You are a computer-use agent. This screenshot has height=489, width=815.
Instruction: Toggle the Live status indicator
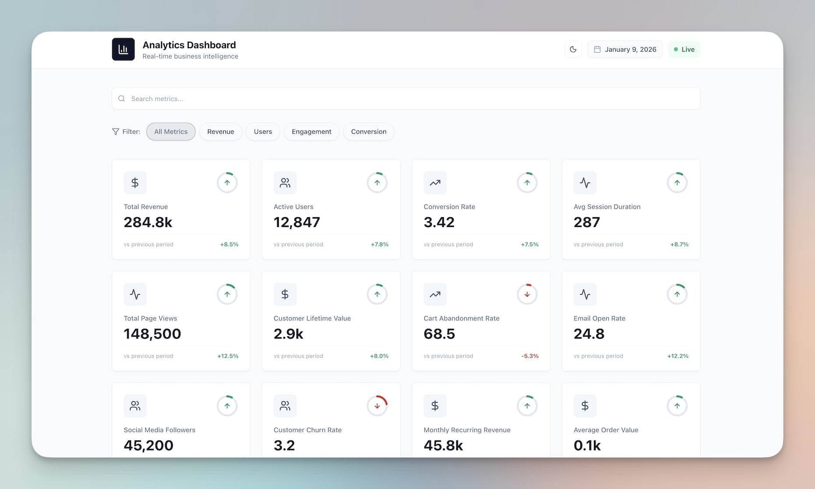coord(684,49)
